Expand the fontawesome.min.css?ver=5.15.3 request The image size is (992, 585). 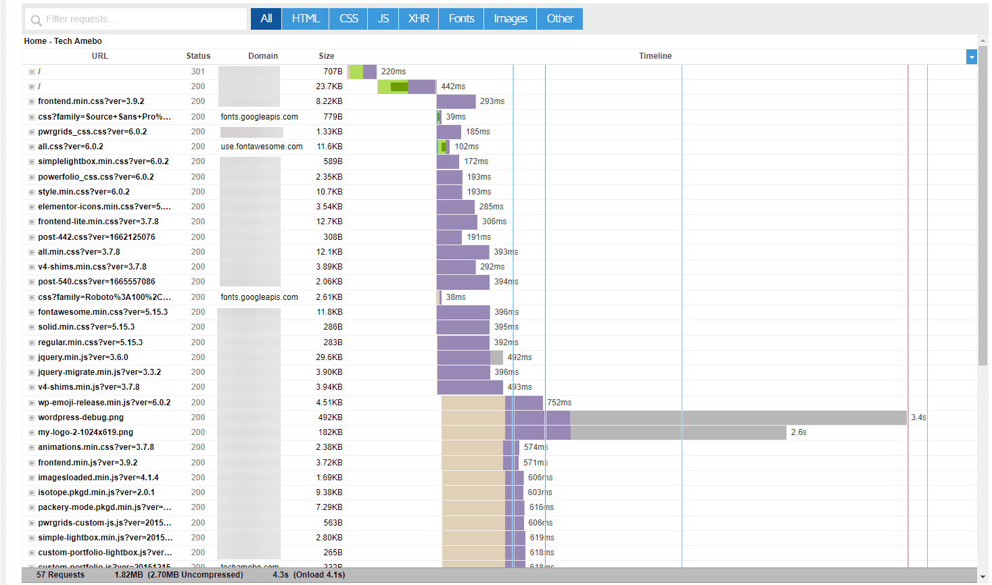point(31,312)
